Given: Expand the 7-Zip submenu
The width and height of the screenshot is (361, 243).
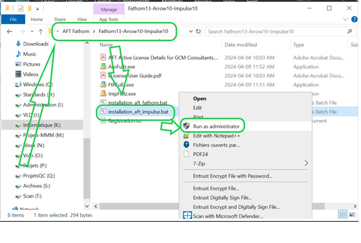Looking at the screenshot, I should (x=246, y=163).
